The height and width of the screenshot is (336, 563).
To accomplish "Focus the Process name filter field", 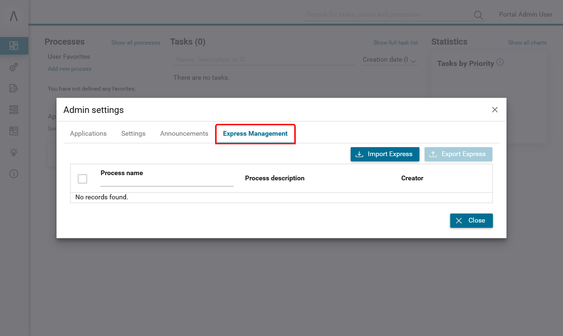I will tap(167, 182).
